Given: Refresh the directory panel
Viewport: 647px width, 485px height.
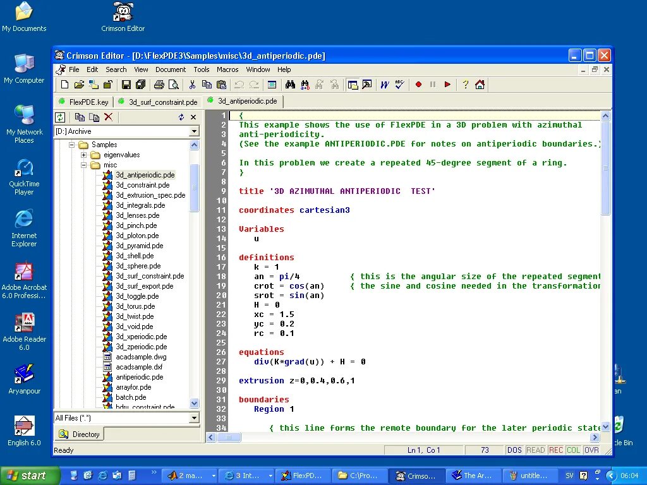Looking at the screenshot, I should coord(60,117).
